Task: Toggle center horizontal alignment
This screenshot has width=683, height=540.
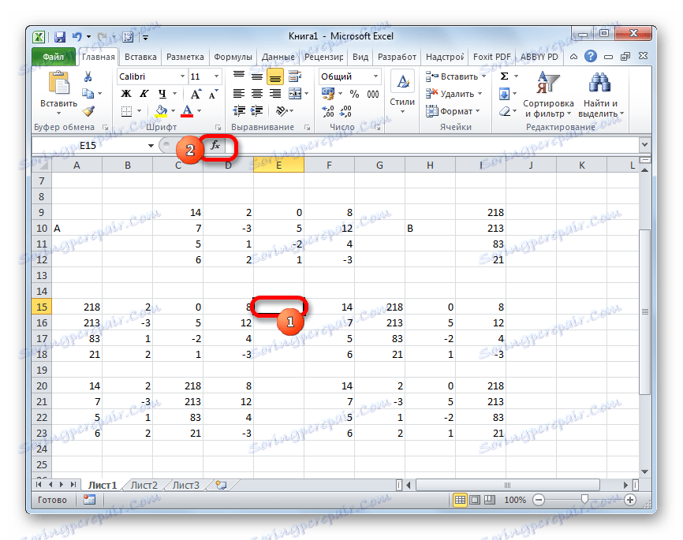Action: tap(257, 94)
